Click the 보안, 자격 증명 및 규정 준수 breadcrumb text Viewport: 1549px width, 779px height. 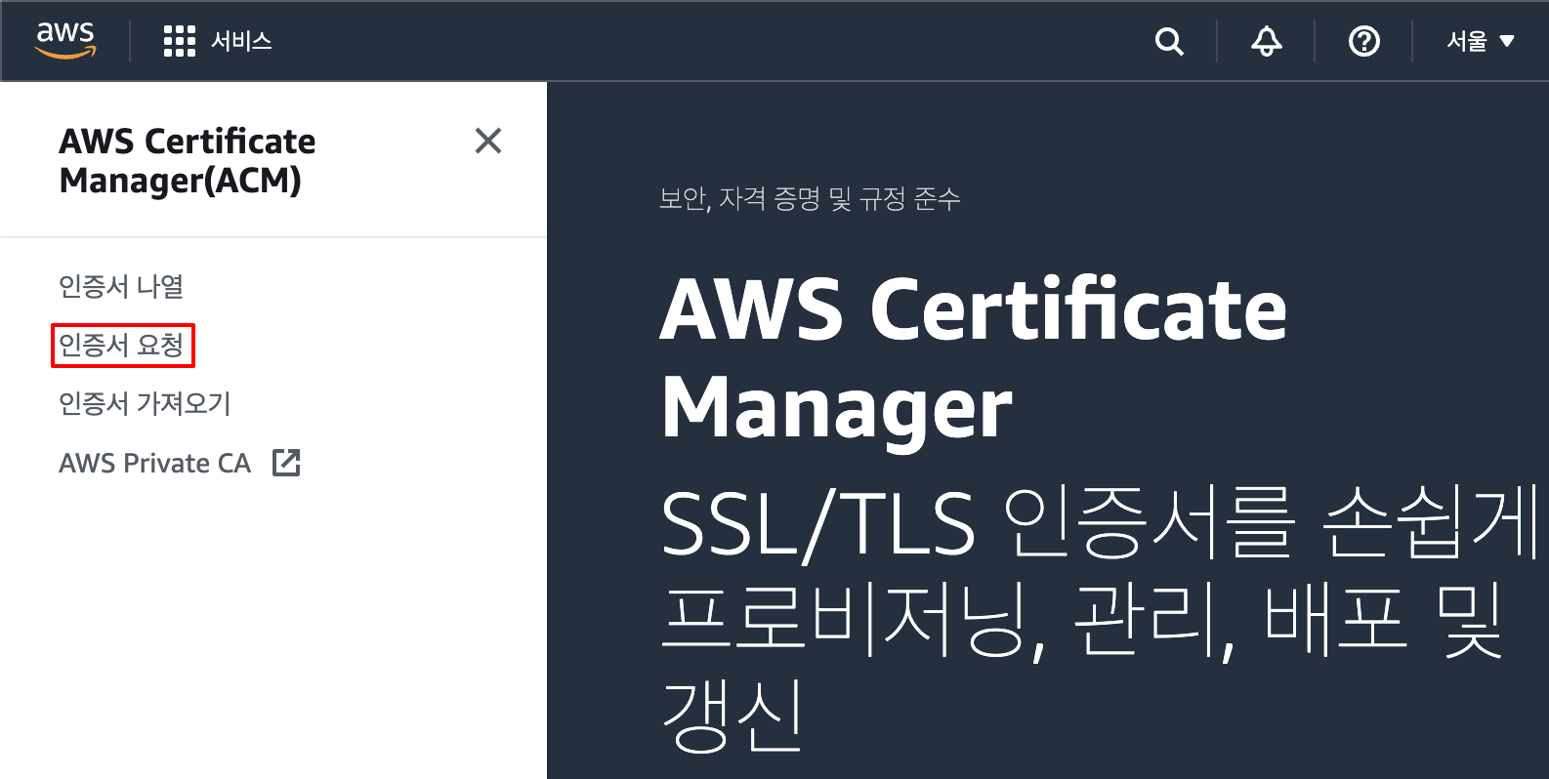tap(810, 199)
